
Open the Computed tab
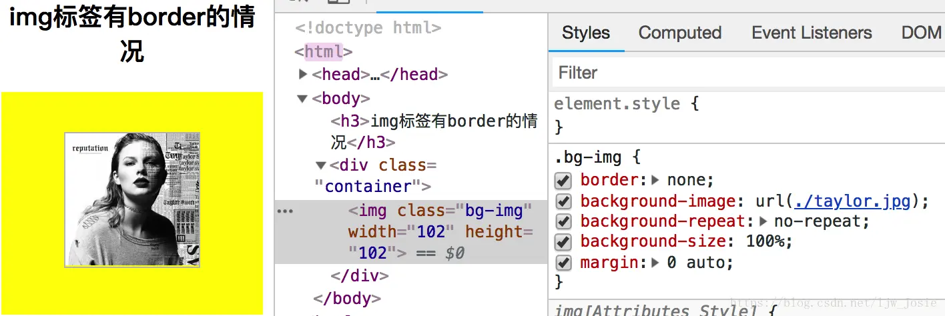(x=680, y=33)
